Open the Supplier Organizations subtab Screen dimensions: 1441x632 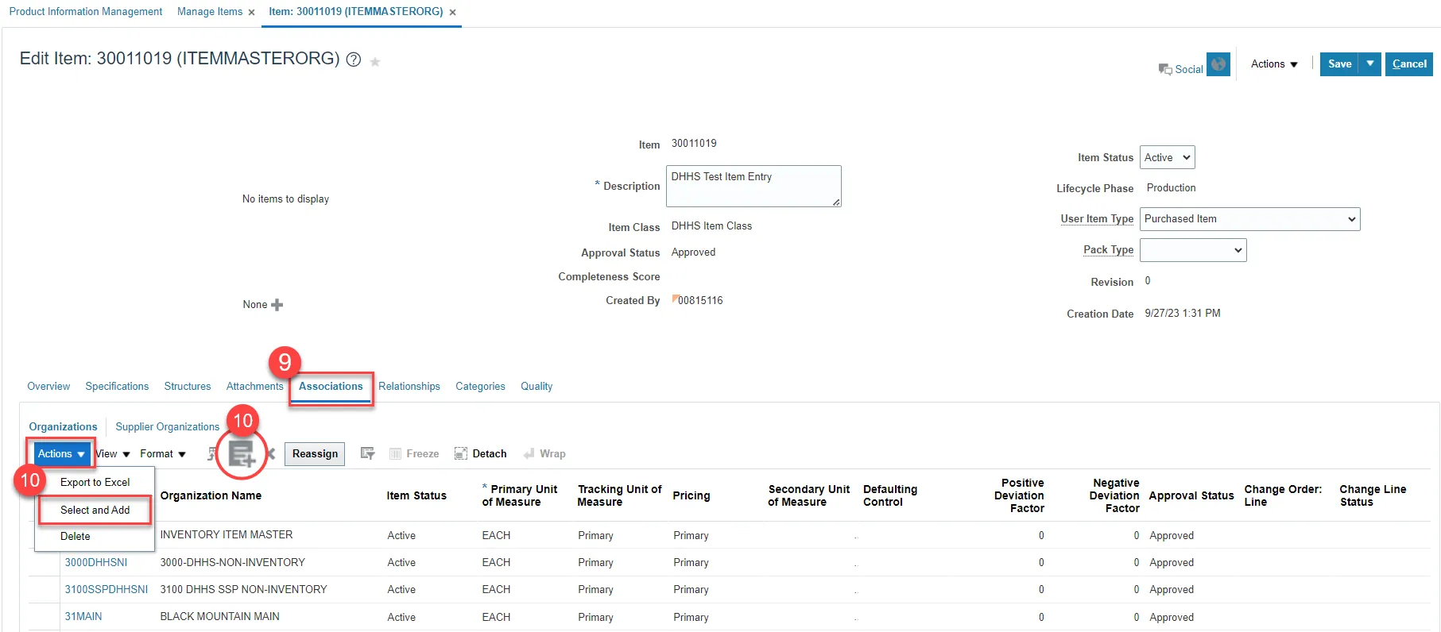point(167,426)
